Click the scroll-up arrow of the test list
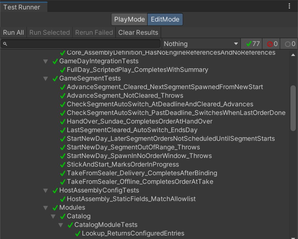The height and width of the screenshot is (239, 298). pos(293,55)
